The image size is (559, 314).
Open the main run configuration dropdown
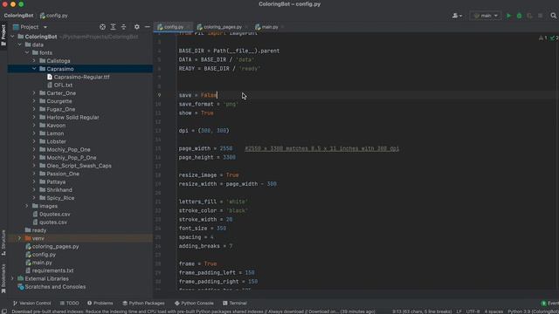tap(486, 16)
